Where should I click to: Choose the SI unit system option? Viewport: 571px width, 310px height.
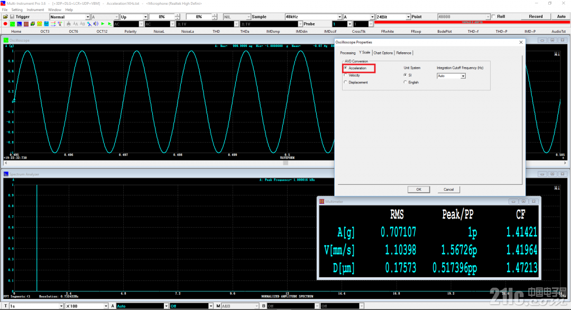(x=406, y=75)
